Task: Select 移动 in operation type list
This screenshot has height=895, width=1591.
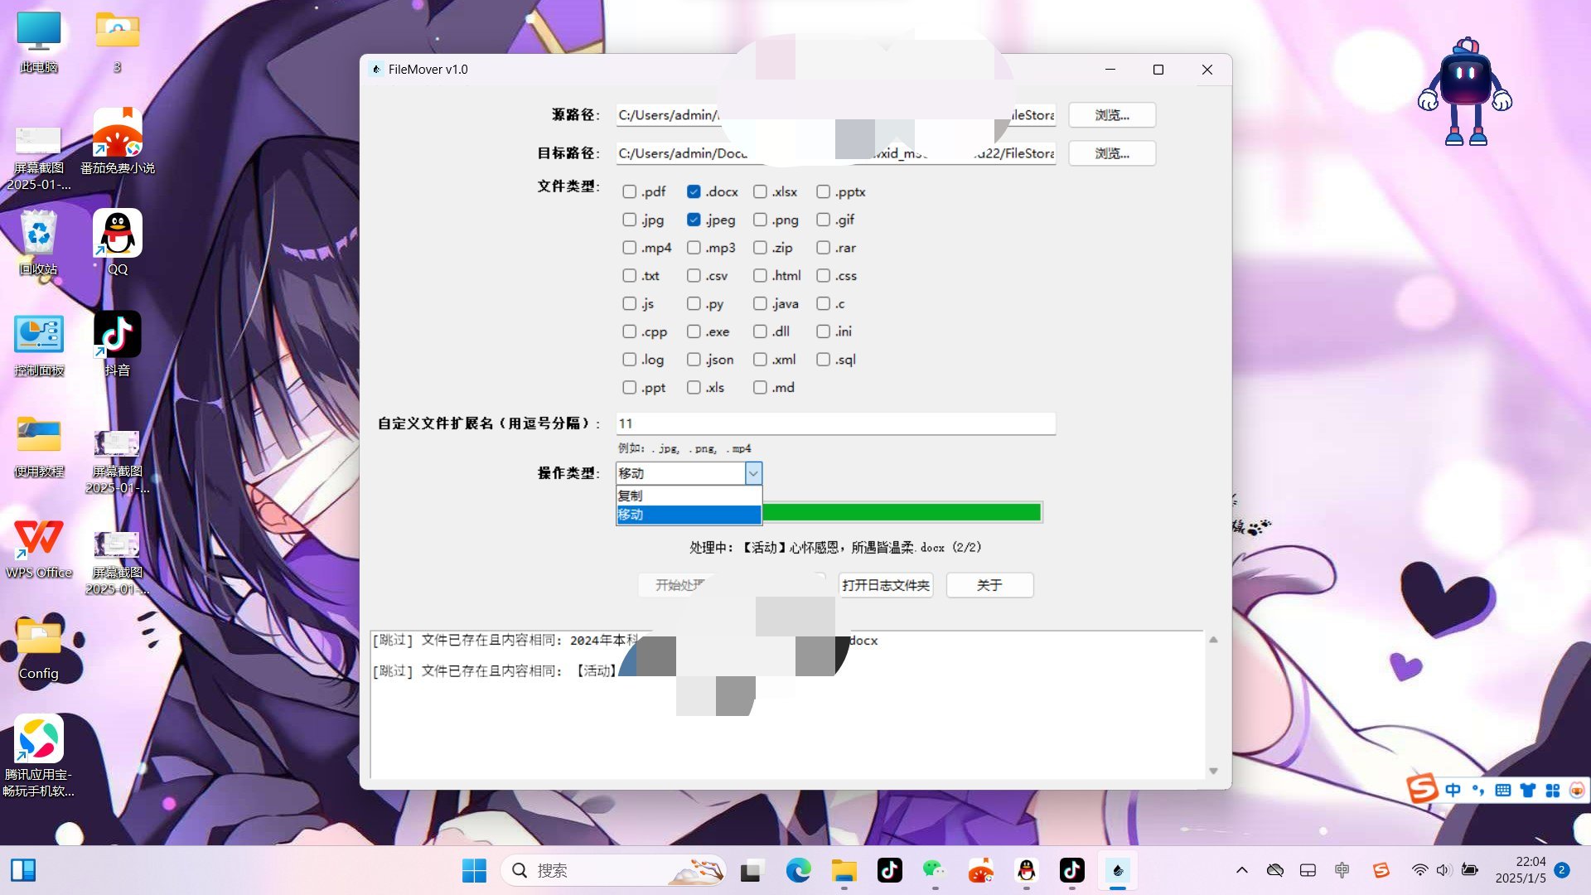Action: click(689, 515)
